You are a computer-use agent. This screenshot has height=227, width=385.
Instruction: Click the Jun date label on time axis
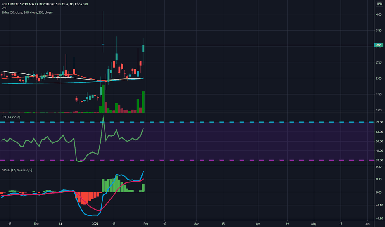[367, 224]
